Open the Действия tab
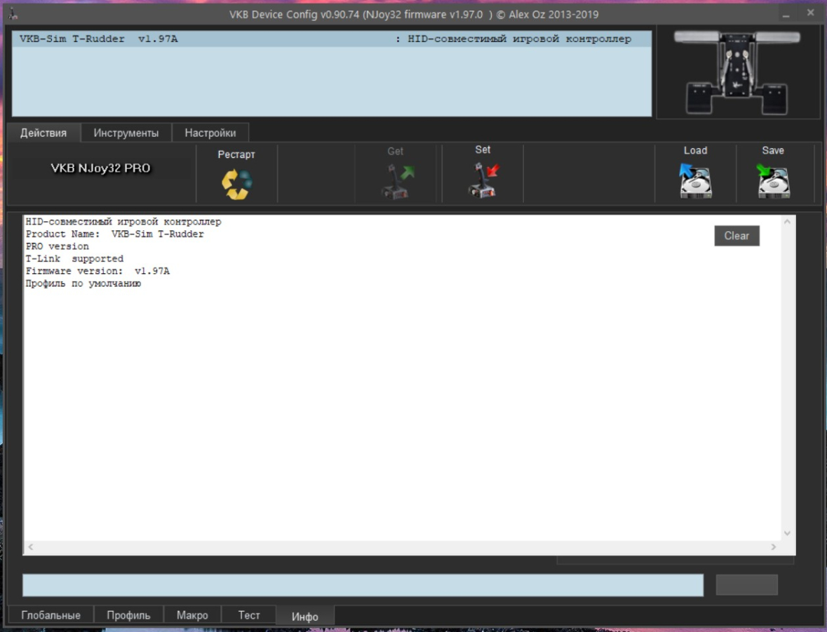The image size is (827, 632). point(43,133)
